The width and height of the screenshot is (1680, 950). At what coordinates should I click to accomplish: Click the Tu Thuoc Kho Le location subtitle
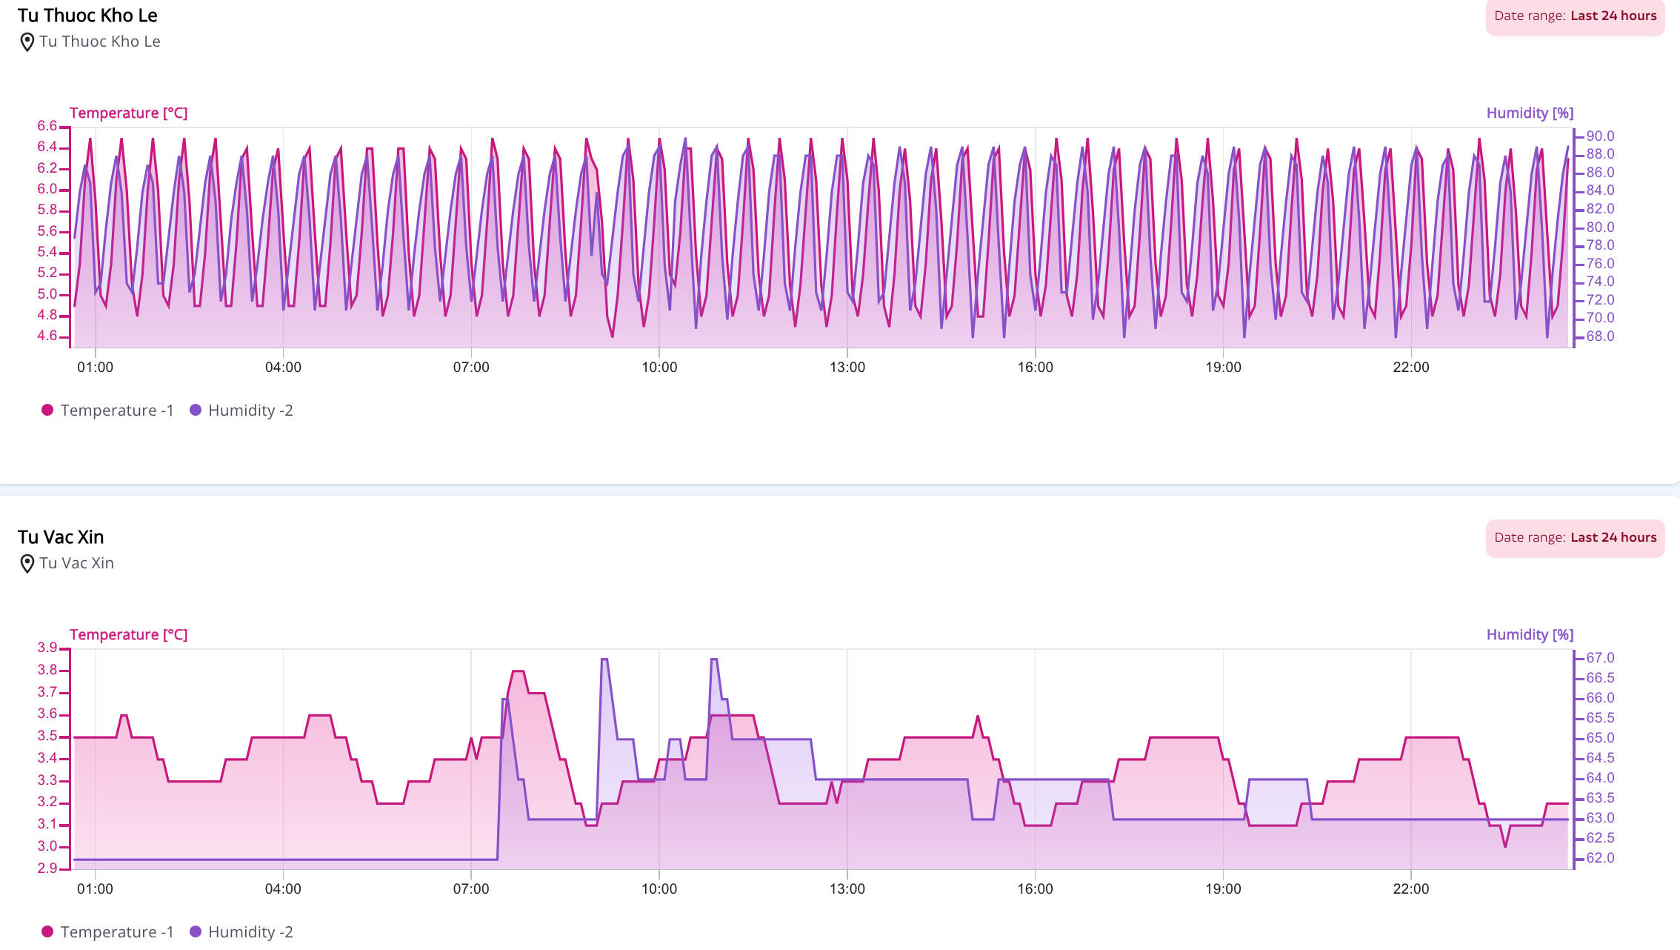tap(100, 41)
